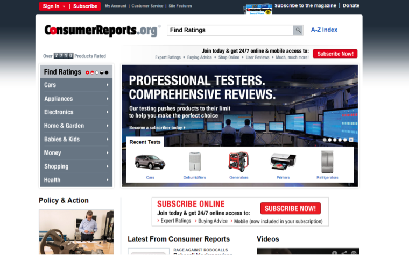Expand the Appliances category arrow
409x255 pixels.
click(107, 99)
